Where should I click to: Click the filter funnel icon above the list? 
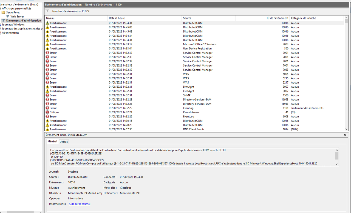(47, 11)
